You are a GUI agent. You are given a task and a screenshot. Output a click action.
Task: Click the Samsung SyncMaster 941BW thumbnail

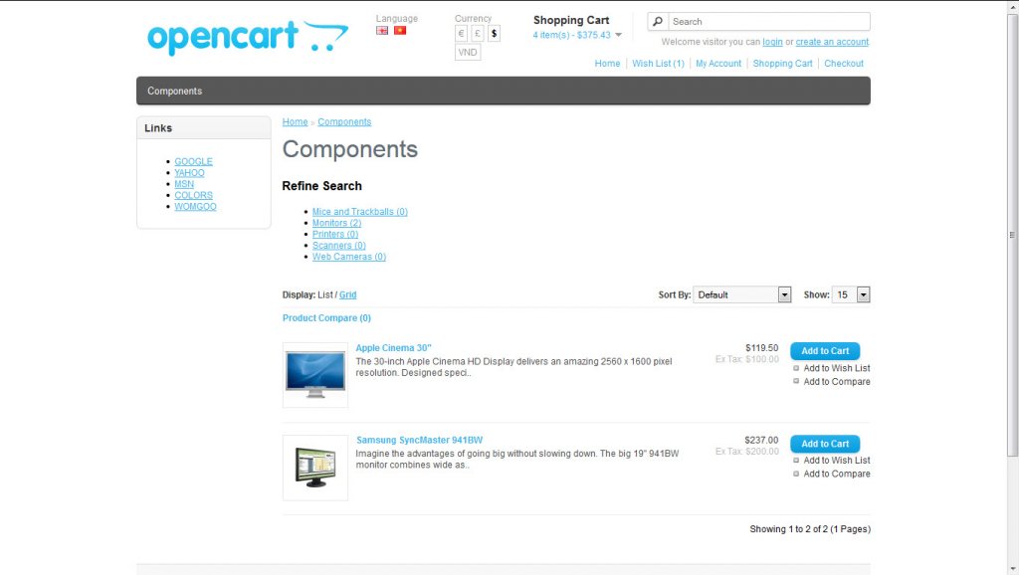click(315, 468)
